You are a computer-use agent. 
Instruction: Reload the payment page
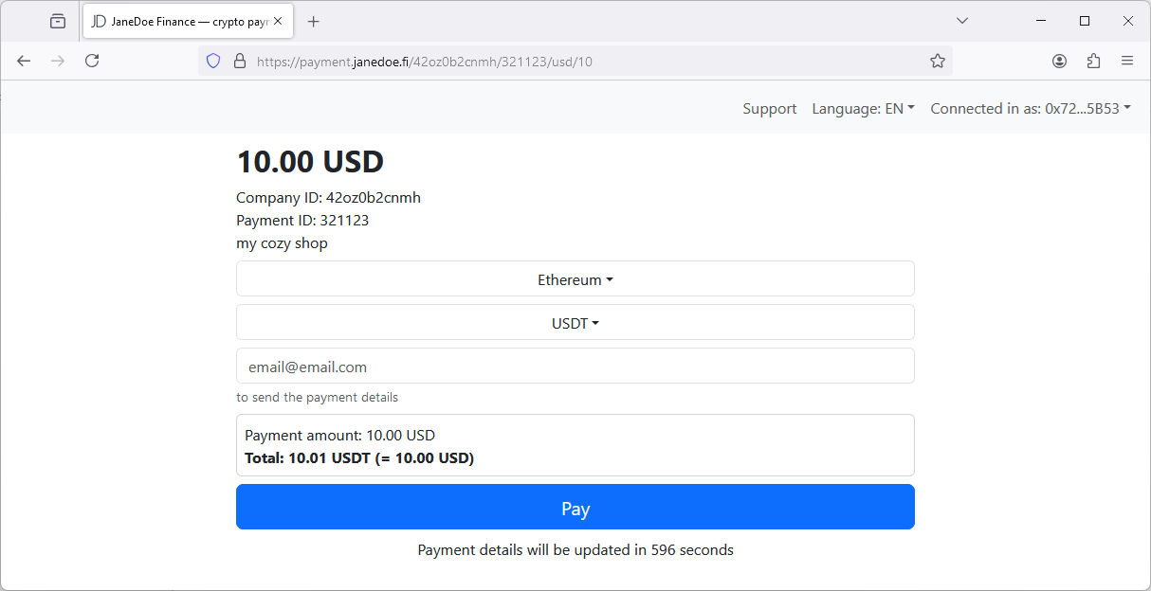[x=92, y=61]
